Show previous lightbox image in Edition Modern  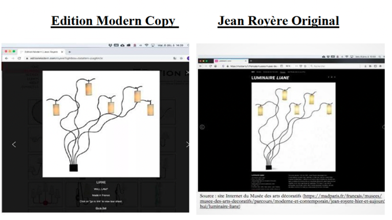pyautogui.click(x=14, y=144)
